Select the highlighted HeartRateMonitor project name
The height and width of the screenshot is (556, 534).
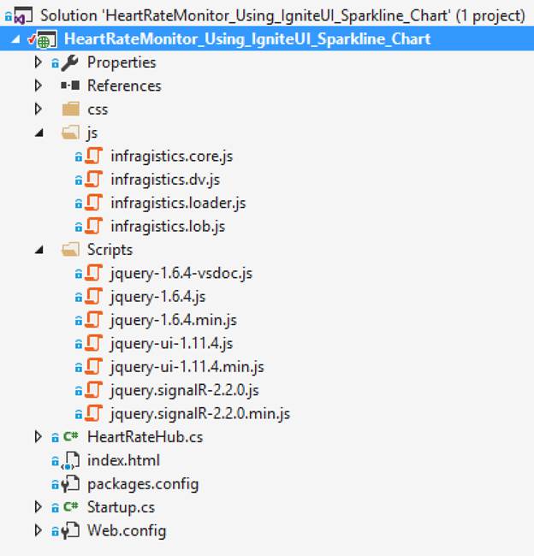point(247,39)
